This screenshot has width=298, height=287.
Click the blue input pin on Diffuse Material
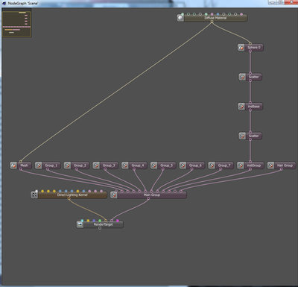click(218, 14)
